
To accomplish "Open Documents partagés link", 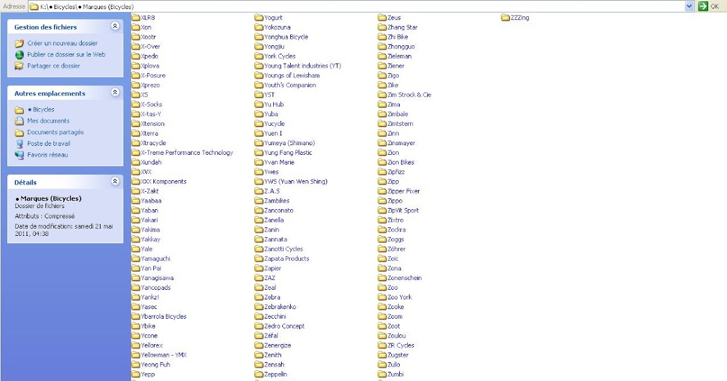I will [55, 132].
